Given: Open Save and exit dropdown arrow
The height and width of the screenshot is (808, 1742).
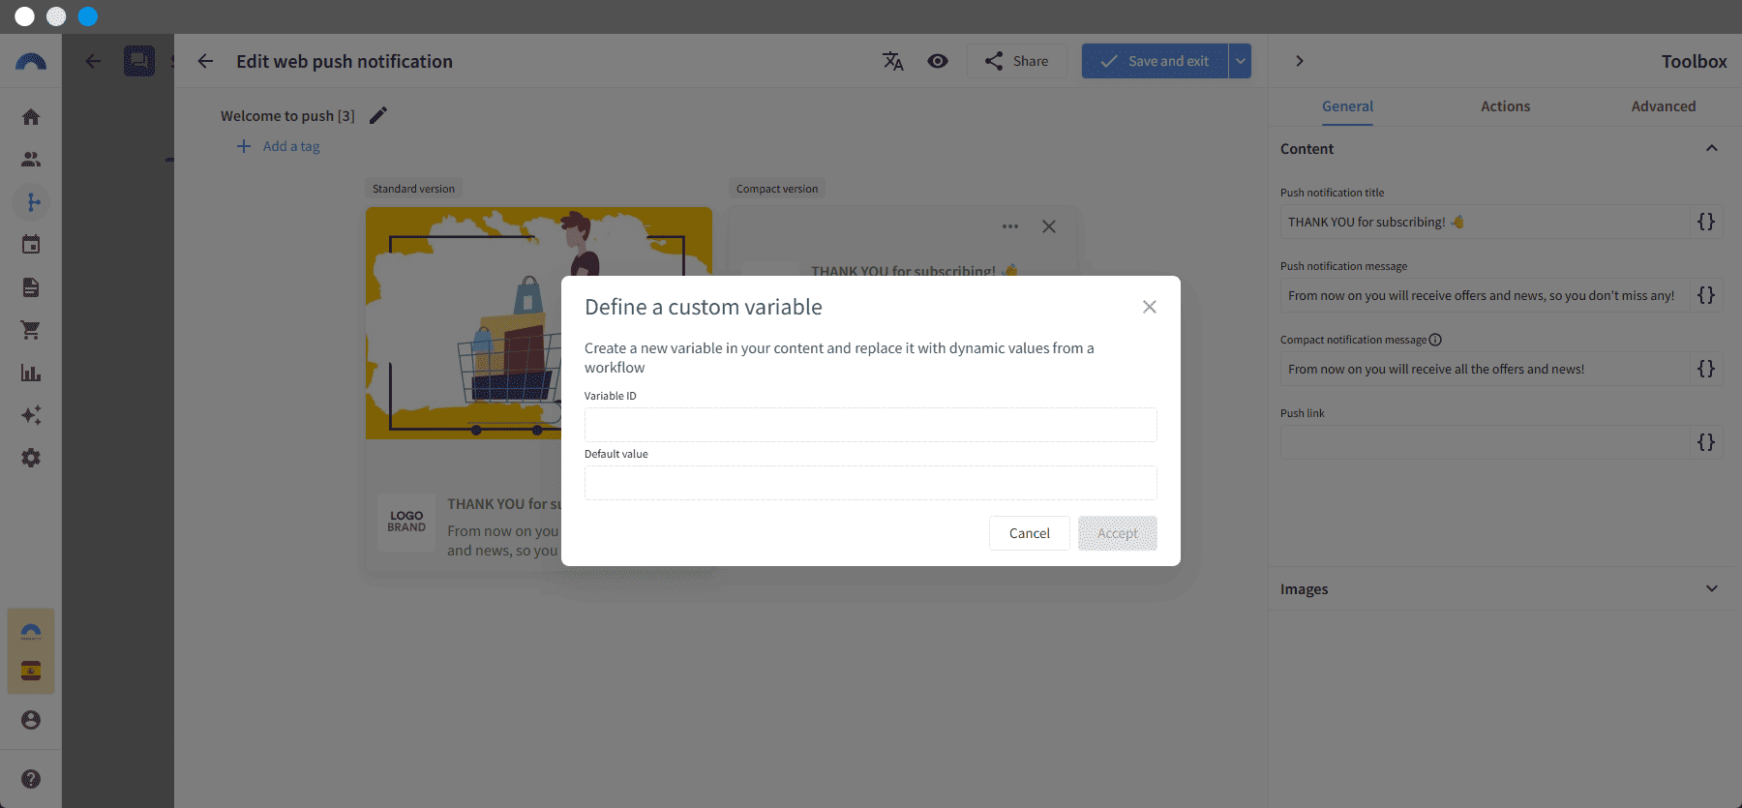Looking at the screenshot, I should 1240,61.
